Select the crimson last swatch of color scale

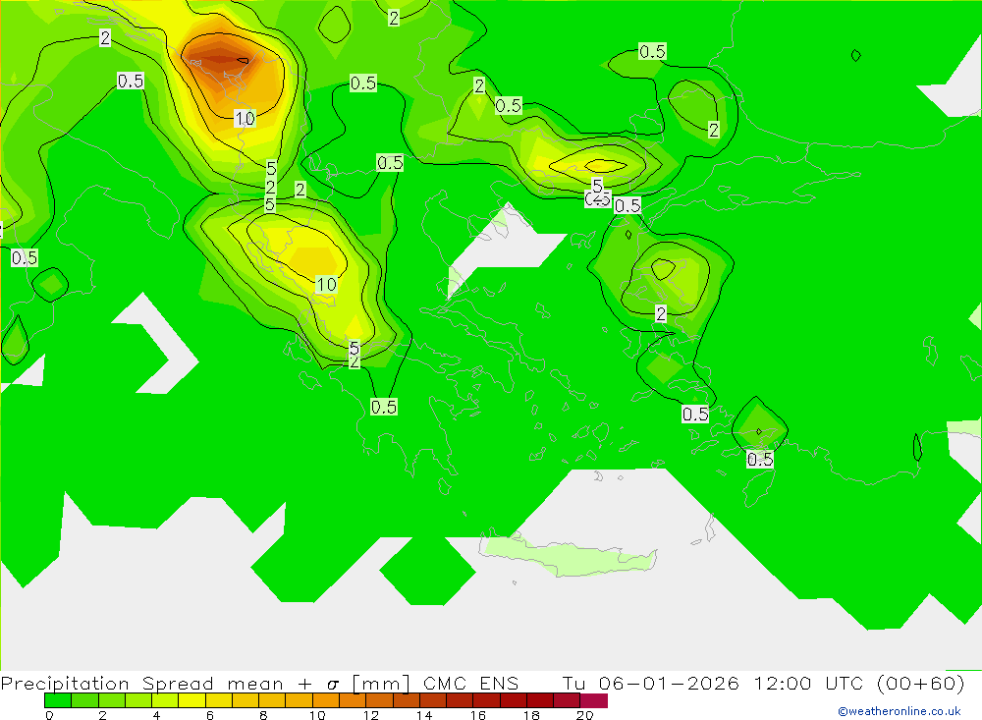point(594,700)
